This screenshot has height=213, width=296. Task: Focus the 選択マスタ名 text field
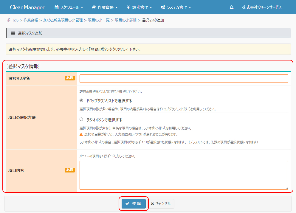point(184,79)
